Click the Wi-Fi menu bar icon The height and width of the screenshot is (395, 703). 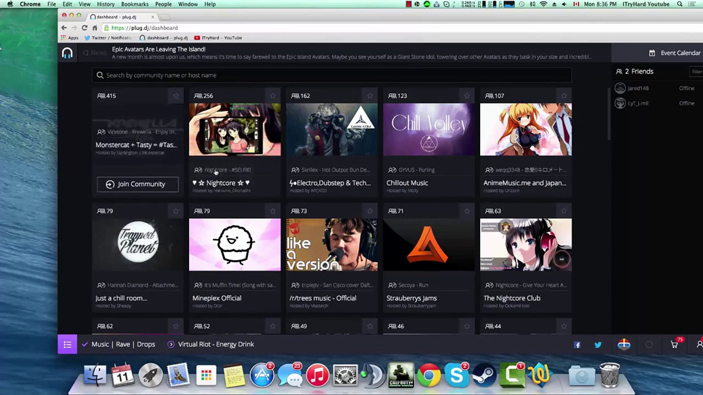click(x=543, y=4)
